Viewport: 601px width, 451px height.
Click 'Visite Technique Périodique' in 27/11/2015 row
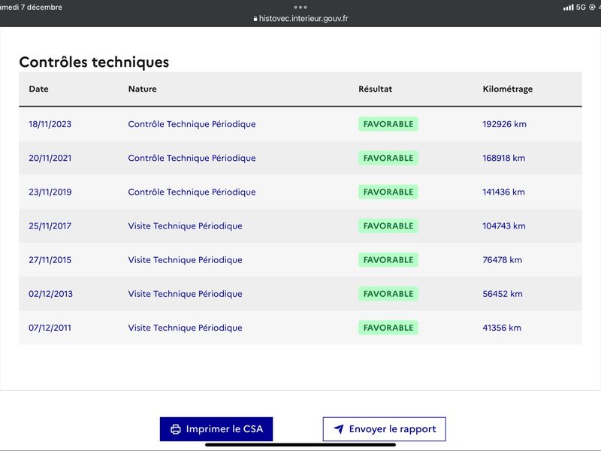point(185,260)
